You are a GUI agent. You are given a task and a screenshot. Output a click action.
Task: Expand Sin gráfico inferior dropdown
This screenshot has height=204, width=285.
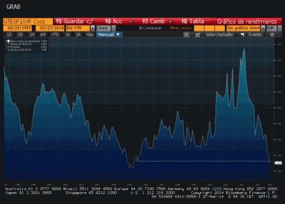263,28
